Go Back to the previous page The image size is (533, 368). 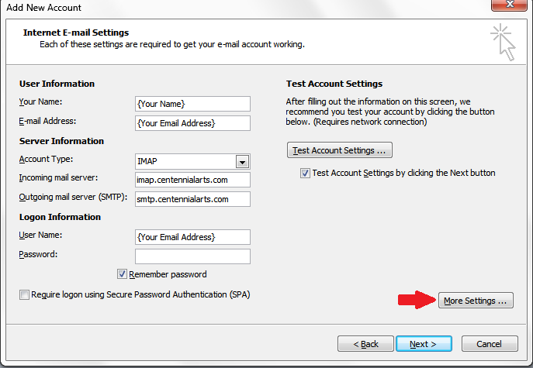365,344
